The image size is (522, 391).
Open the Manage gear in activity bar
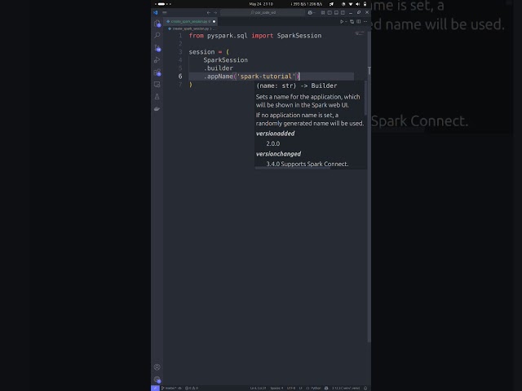pyautogui.click(x=157, y=380)
